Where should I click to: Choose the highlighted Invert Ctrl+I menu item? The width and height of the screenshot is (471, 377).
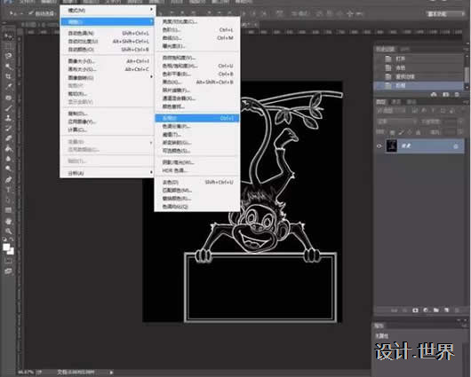pyautogui.click(x=197, y=118)
